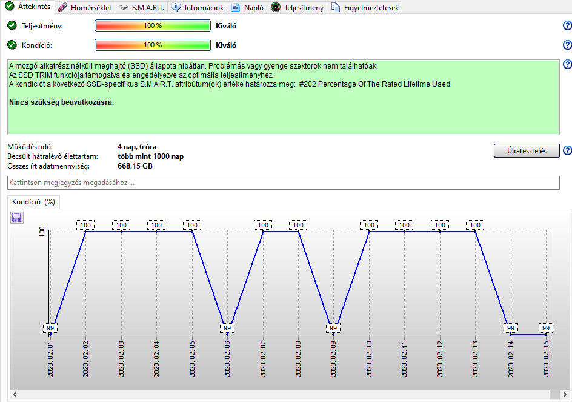Select the Kondíció (%) chart tab
Screen dimensions: 572x402
(33, 202)
